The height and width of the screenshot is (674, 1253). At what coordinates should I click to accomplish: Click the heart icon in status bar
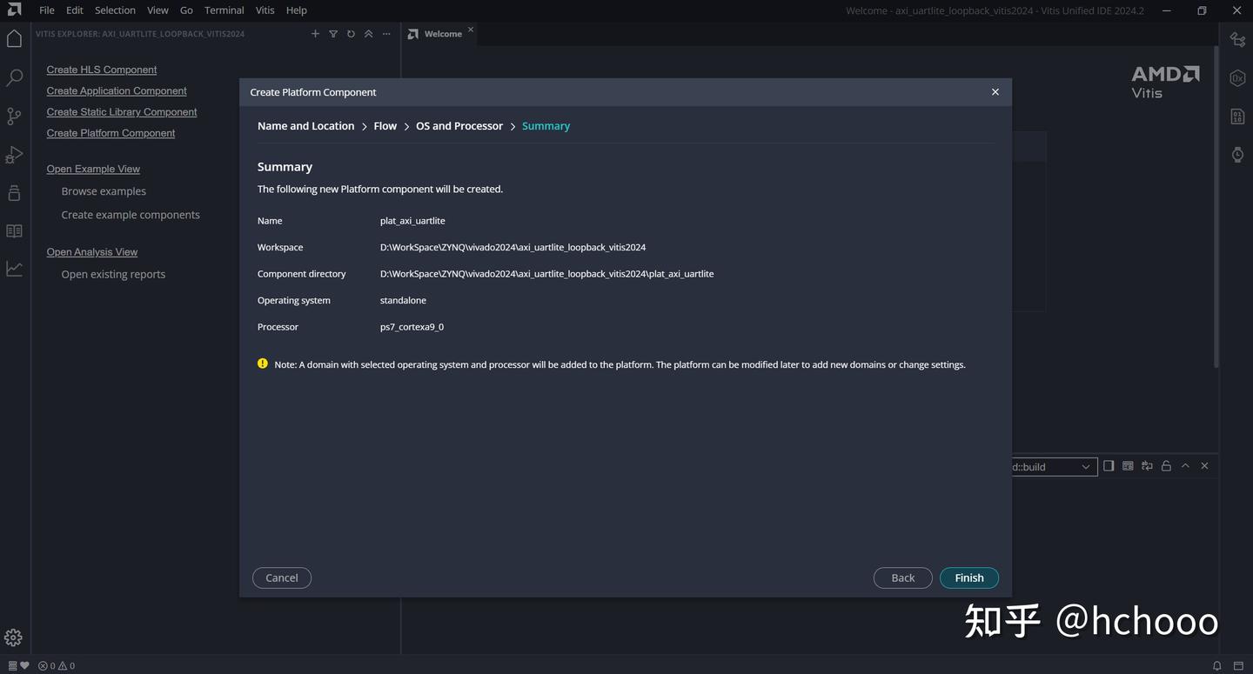[24, 666]
